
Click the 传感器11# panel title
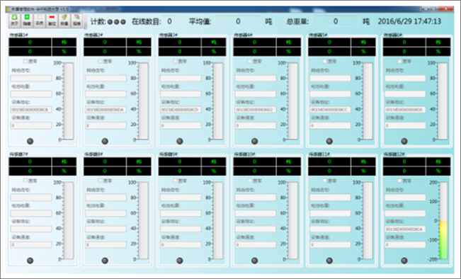[x=319, y=154]
